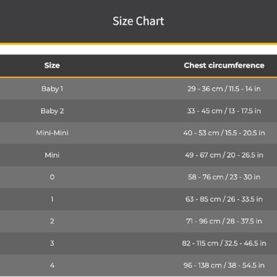Click the 40 - 53 cm measurement

[x=224, y=133]
